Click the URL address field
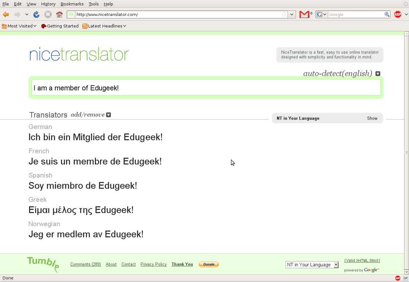The image size is (409, 282). [x=178, y=14]
